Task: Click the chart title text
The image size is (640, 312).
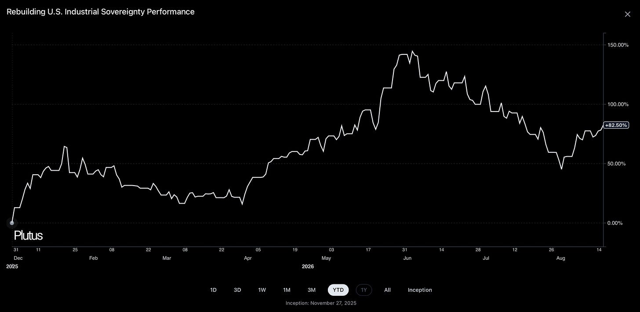Action: coord(101,12)
